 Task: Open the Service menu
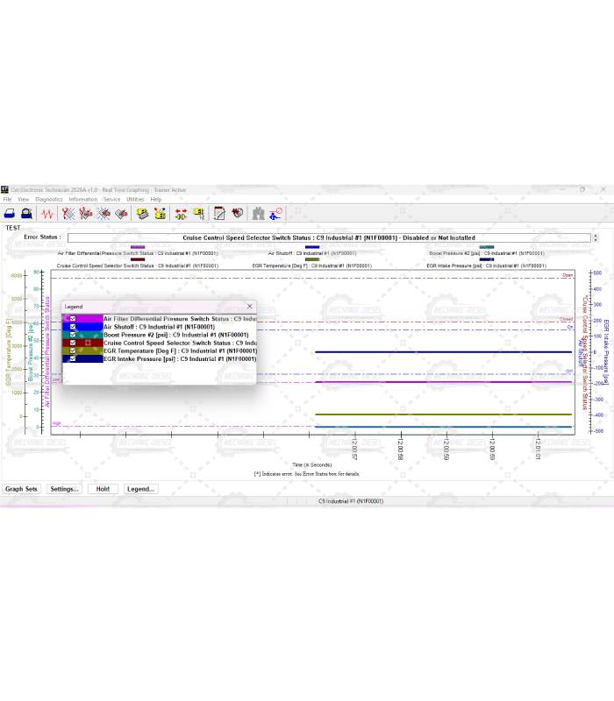112,199
